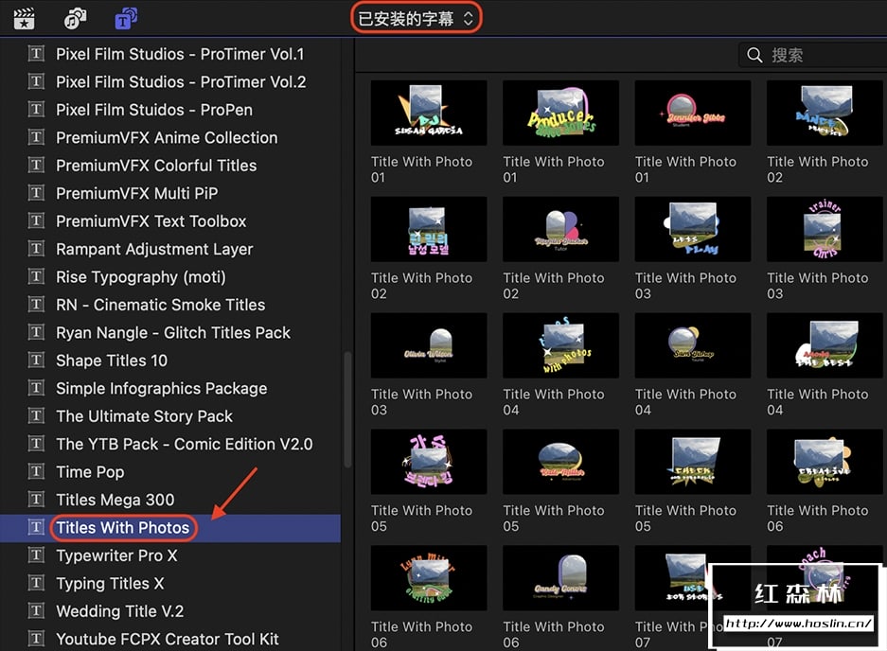Click the T icon beside Typewriter Pro X
This screenshot has height=651, width=887.
[36, 554]
